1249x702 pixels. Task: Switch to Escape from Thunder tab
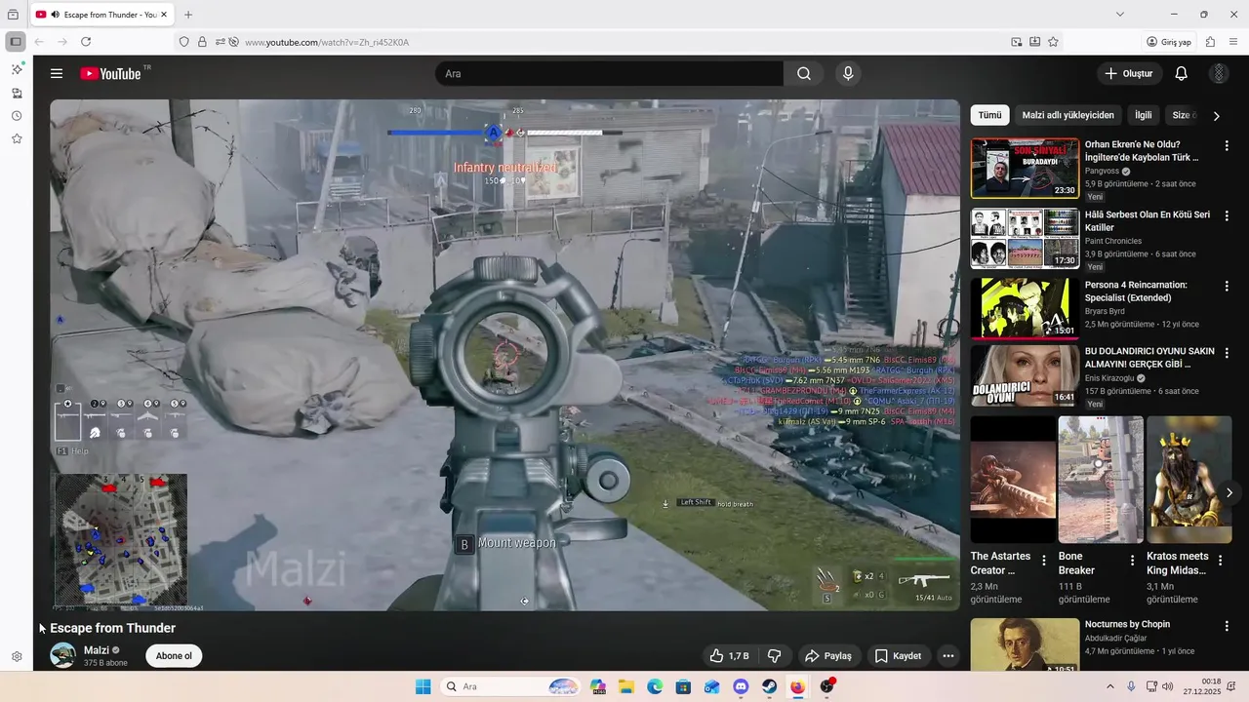click(101, 15)
